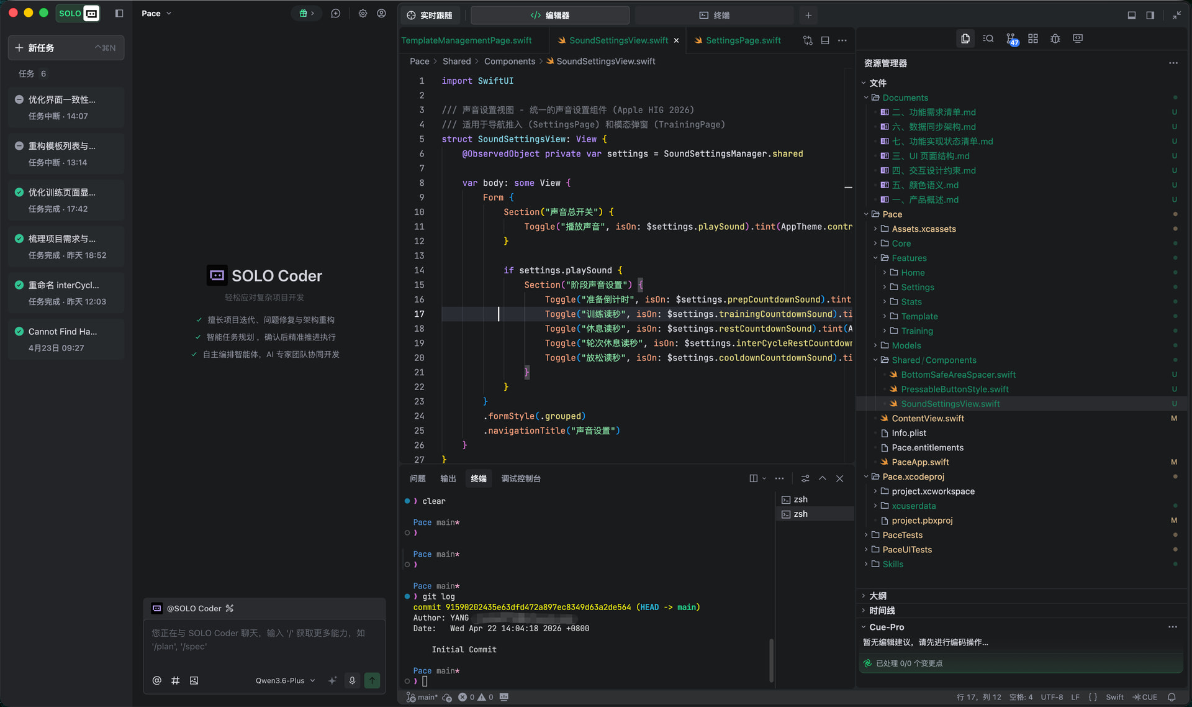Open the source control panel icon
1192x707 pixels.
coord(1011,39)
